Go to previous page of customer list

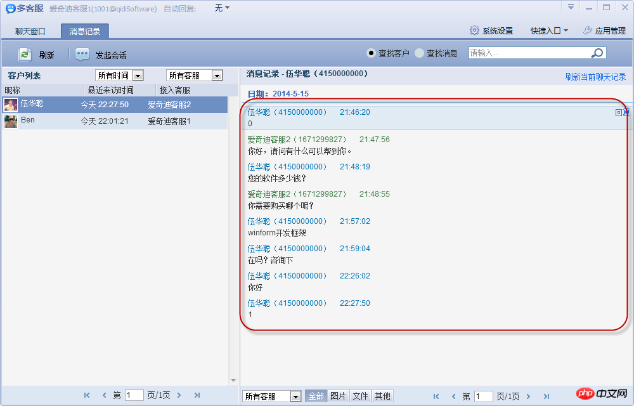pos(105,395)
